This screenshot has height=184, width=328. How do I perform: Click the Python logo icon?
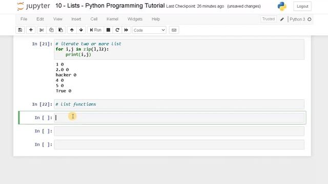(x=282, y=6)
